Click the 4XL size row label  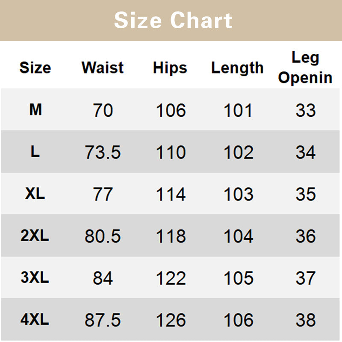tap(35, 320)
